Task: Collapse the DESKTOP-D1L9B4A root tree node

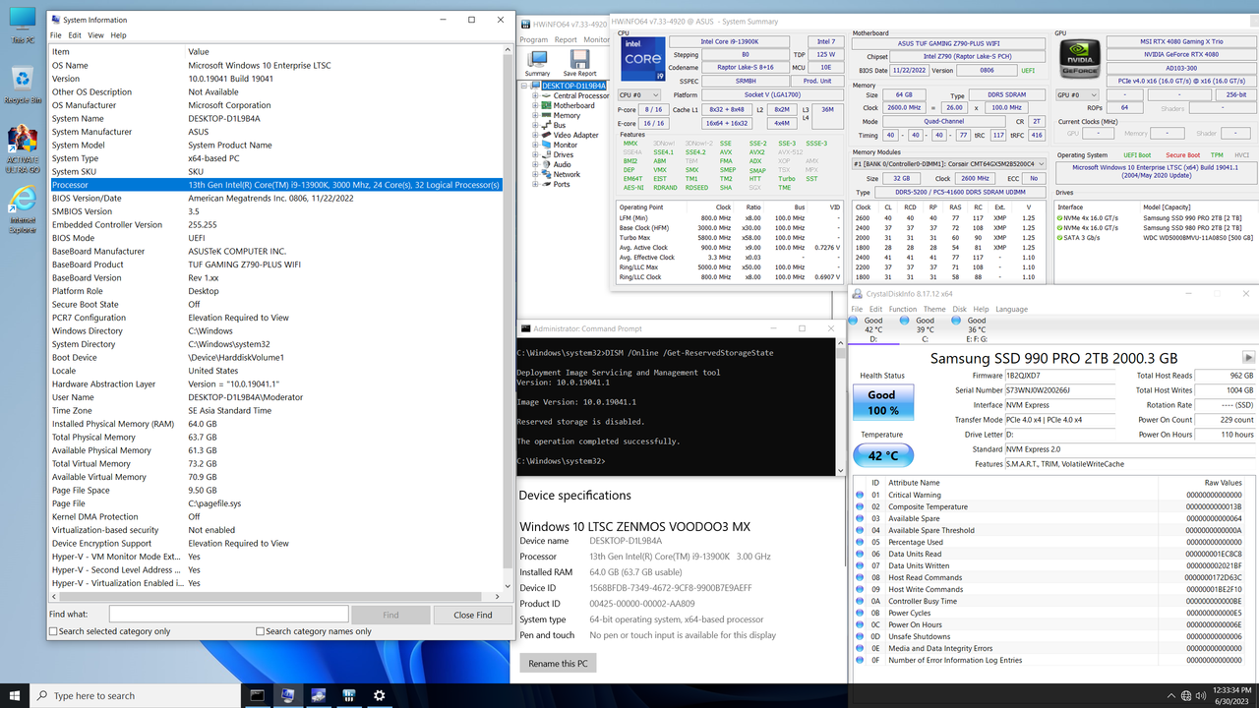Action: click(525, 86)
